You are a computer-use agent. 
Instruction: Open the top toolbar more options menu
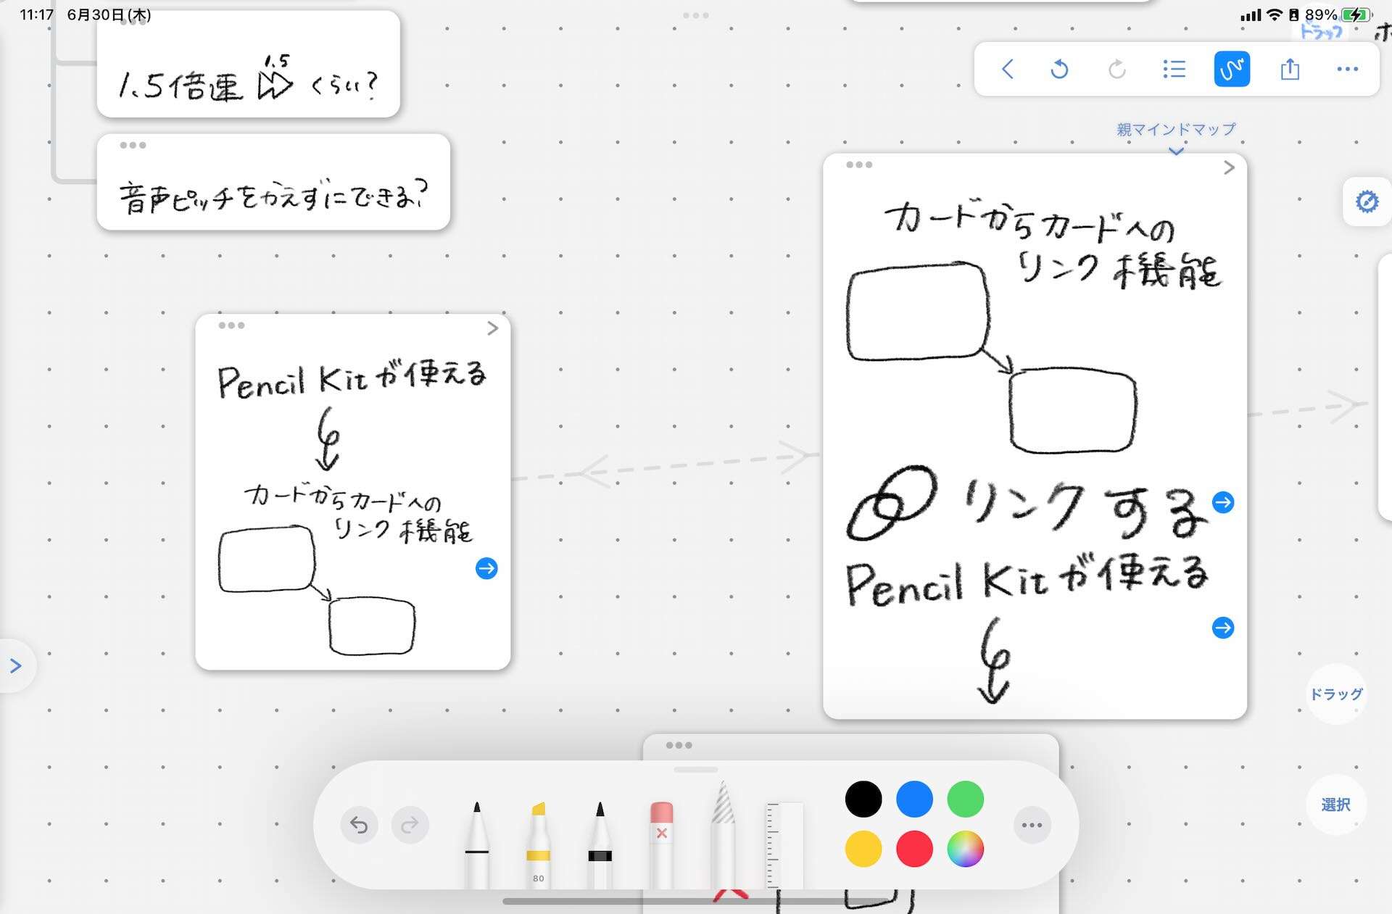point(1347,70)
